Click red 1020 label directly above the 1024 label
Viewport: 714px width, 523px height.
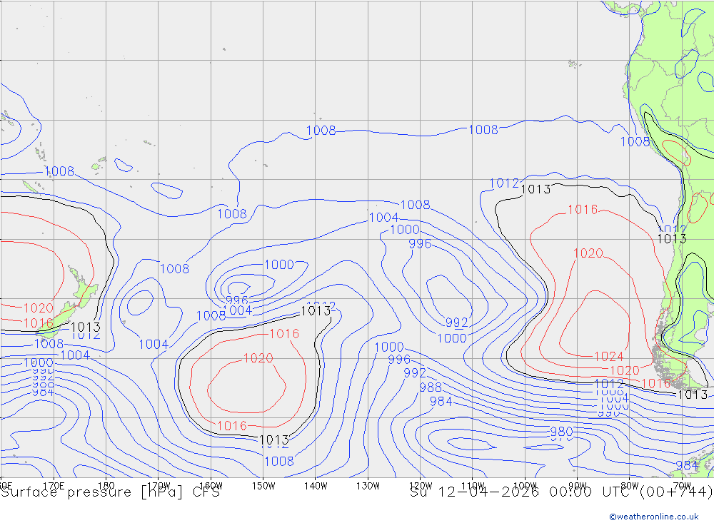tap(588, 253)
